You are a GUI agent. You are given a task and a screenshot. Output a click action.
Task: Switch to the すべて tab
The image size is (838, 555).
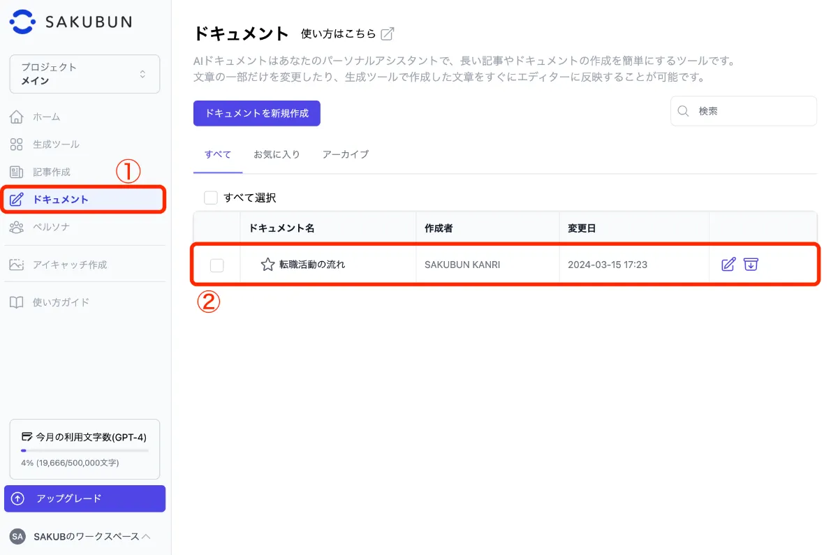[x=218, y=154]
